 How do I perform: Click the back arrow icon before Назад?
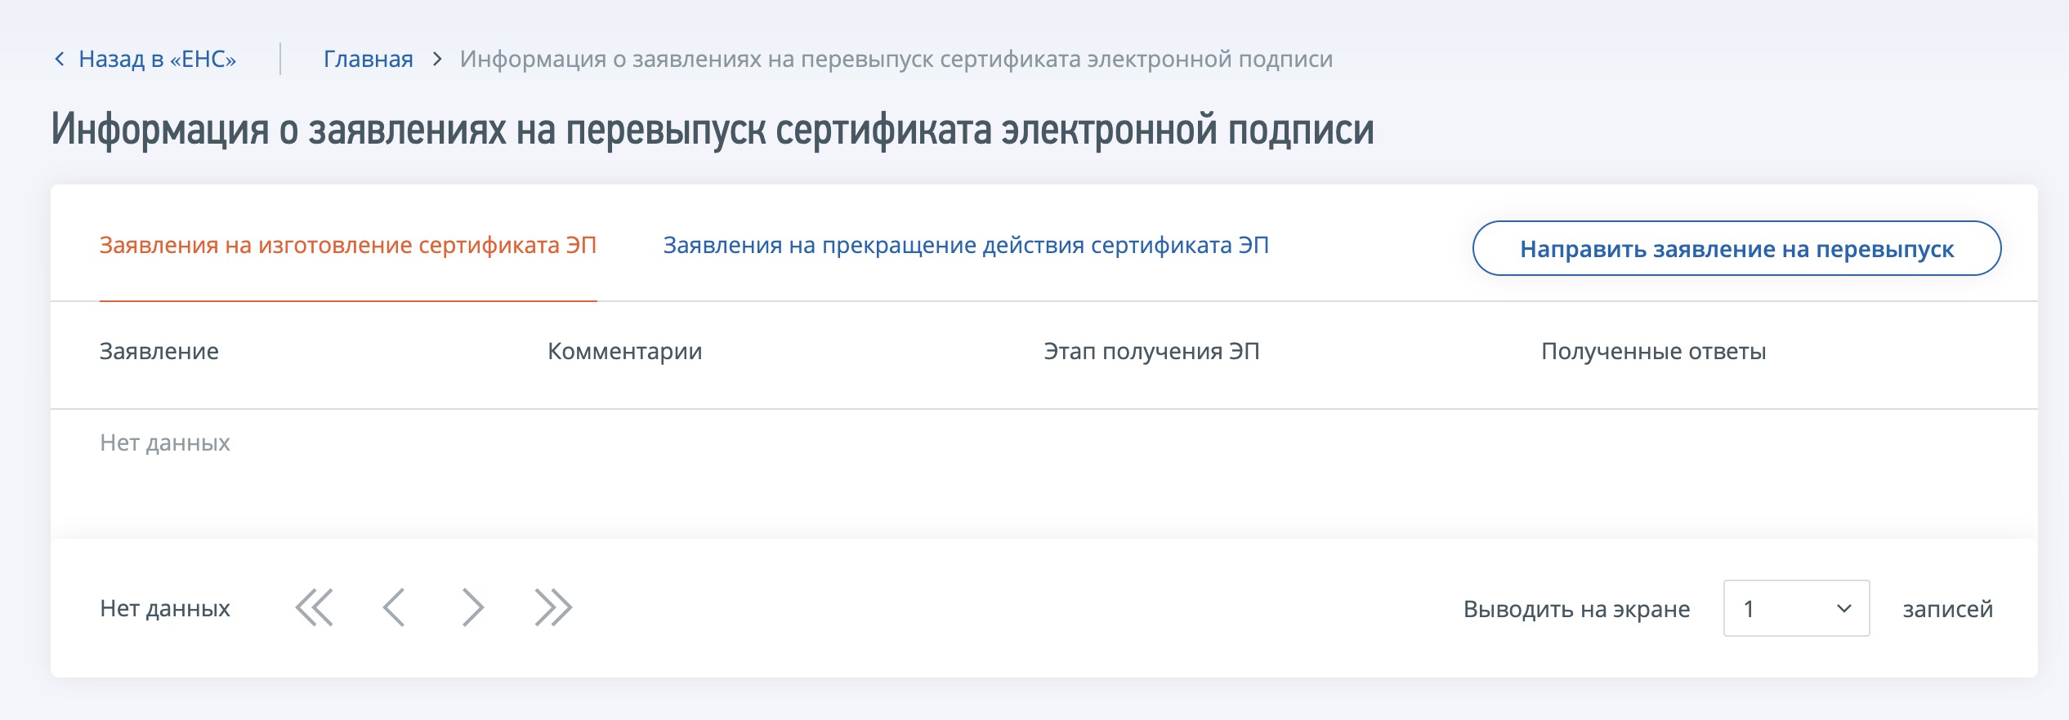(x=59, y=59)
